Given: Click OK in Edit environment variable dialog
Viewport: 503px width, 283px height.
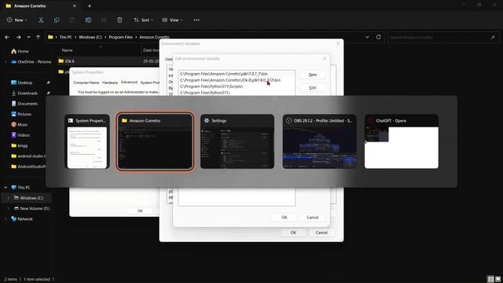Looking at the screenshot, I should click(285, 217).
